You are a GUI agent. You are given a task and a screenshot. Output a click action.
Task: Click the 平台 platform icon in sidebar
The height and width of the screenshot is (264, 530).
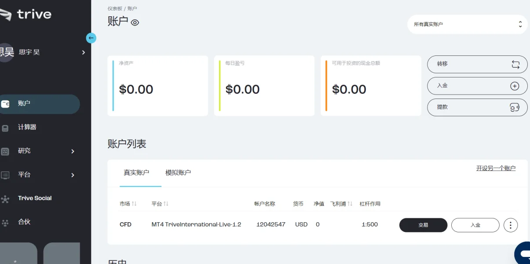tap(5, 175)
